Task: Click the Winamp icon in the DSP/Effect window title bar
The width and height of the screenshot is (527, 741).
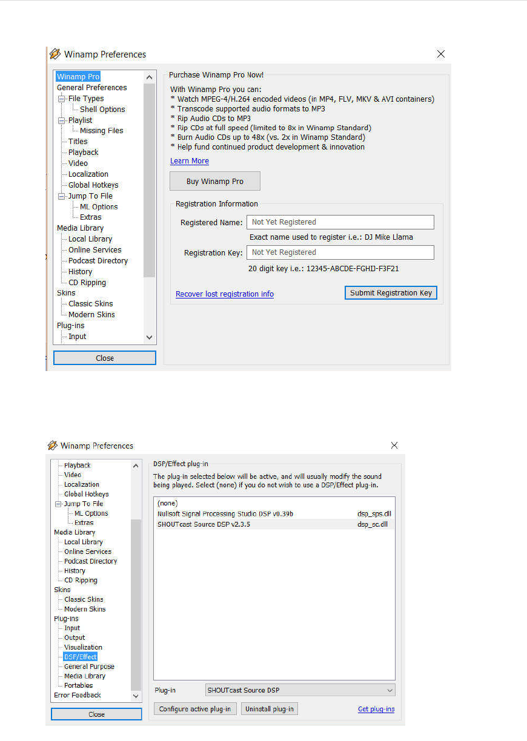Action: click(53, 446)
